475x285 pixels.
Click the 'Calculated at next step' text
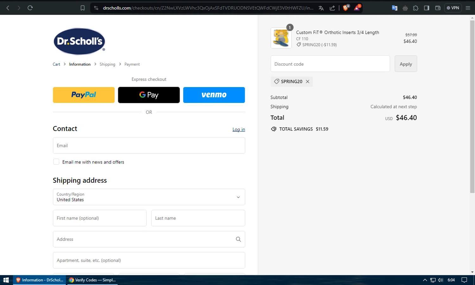[394, 107]
